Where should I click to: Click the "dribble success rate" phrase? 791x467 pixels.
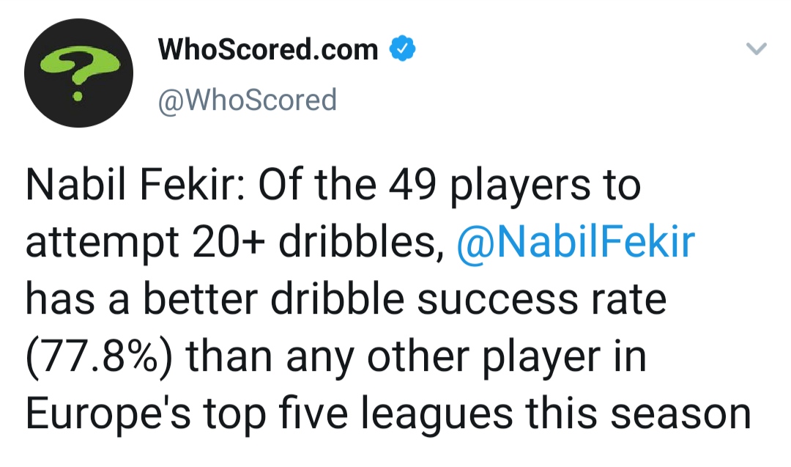(469, 299)
